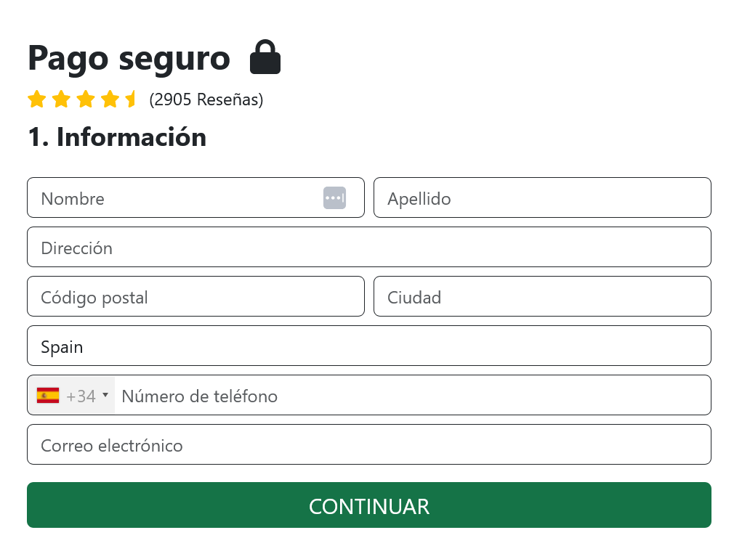
Task: Select the second gold star icon
Action: click(60, 99)
